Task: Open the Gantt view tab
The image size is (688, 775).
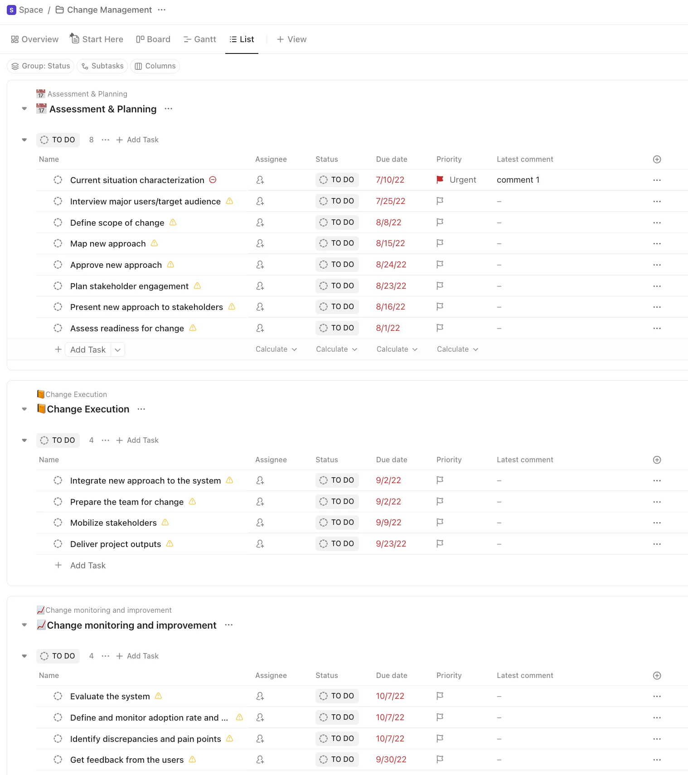Action: pos(200,39)
